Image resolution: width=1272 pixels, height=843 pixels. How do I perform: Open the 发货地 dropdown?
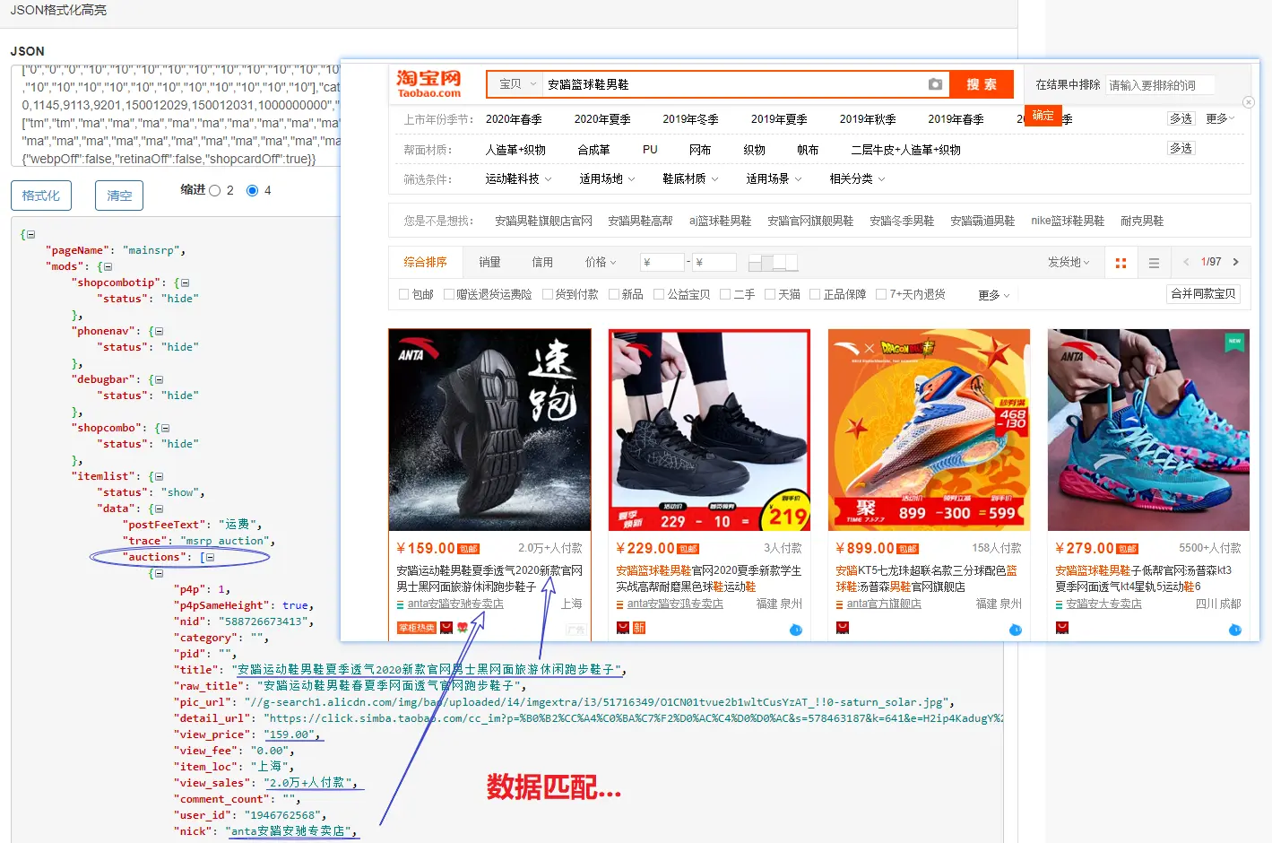[1069, 261]
